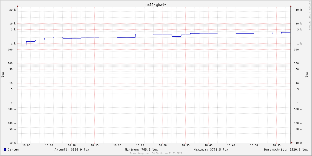Click the right axis lux unit label
This screenshot has height=156, width=312.
click(307, 75)
